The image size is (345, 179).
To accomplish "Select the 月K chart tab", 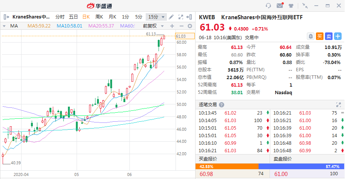I will coord(112,17).
